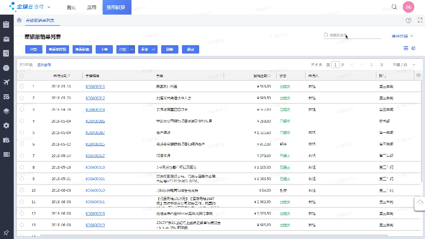This screenshot has height=239, width=425.
Task: Select the 差旅报销单列表 breadcrumb tab
Action: coord(40,20)
